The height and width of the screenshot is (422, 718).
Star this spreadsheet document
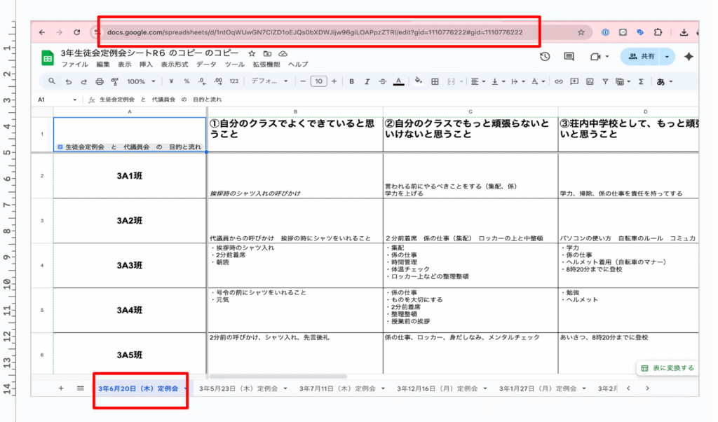point(252,53)
